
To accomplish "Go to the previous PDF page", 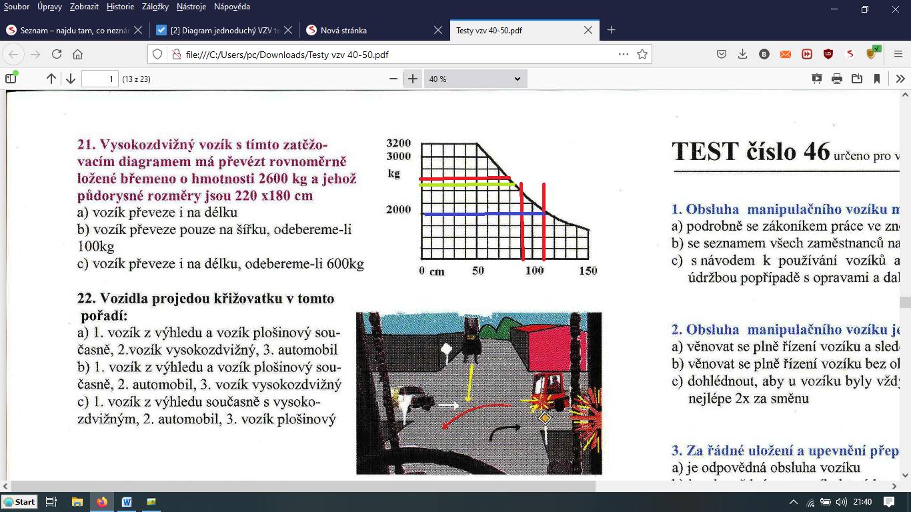I will tap(51, 79).
